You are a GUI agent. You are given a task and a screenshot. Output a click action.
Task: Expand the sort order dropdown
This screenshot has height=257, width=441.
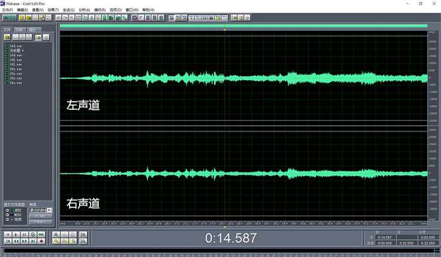tap(49, 210)
